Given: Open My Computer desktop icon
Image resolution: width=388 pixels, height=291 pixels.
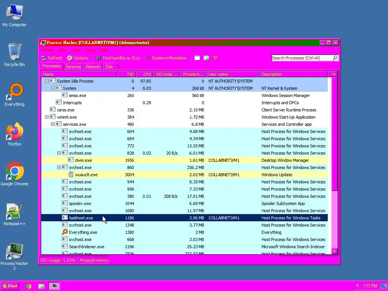Looking at the screenshot, I should click(14, 15).
